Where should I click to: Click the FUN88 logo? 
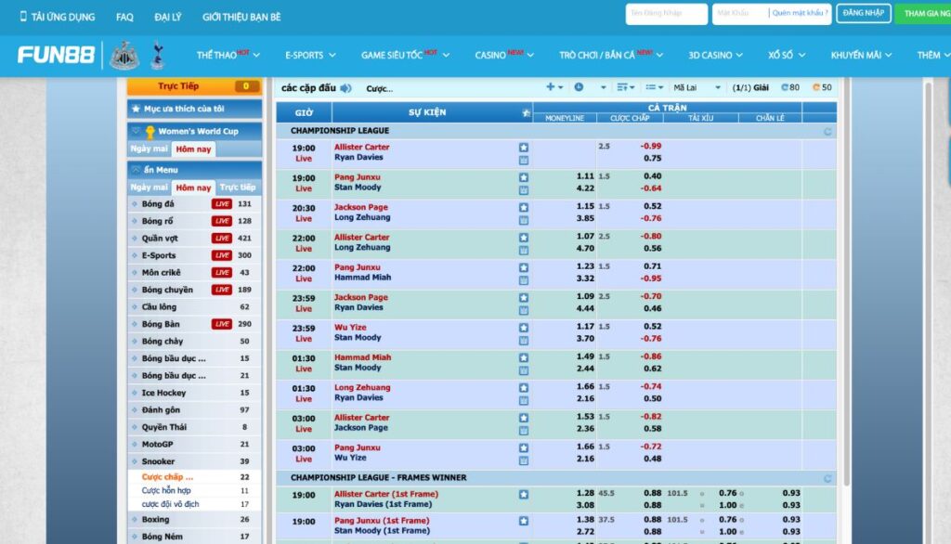point(56,55)
